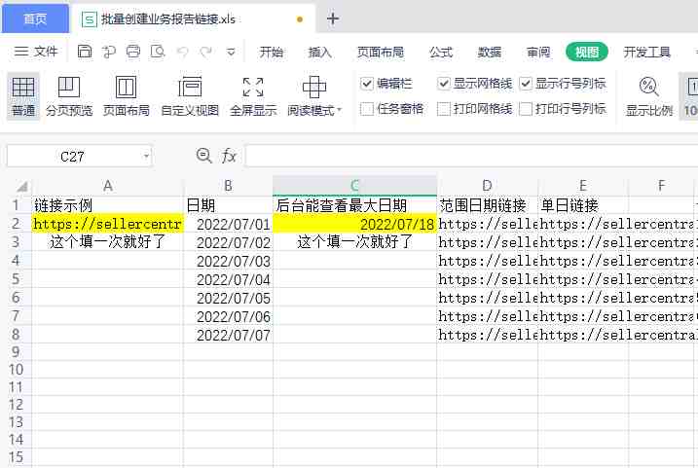
Task: Expand the quick access toolbar customize arrow
Action: 231,52
